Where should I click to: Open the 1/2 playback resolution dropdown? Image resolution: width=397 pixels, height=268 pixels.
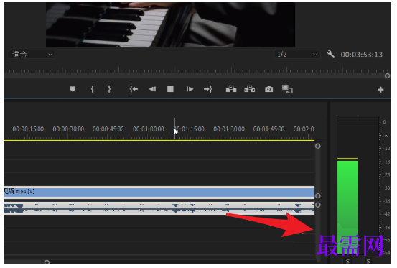pyautogui.click(x=297, y=55)
